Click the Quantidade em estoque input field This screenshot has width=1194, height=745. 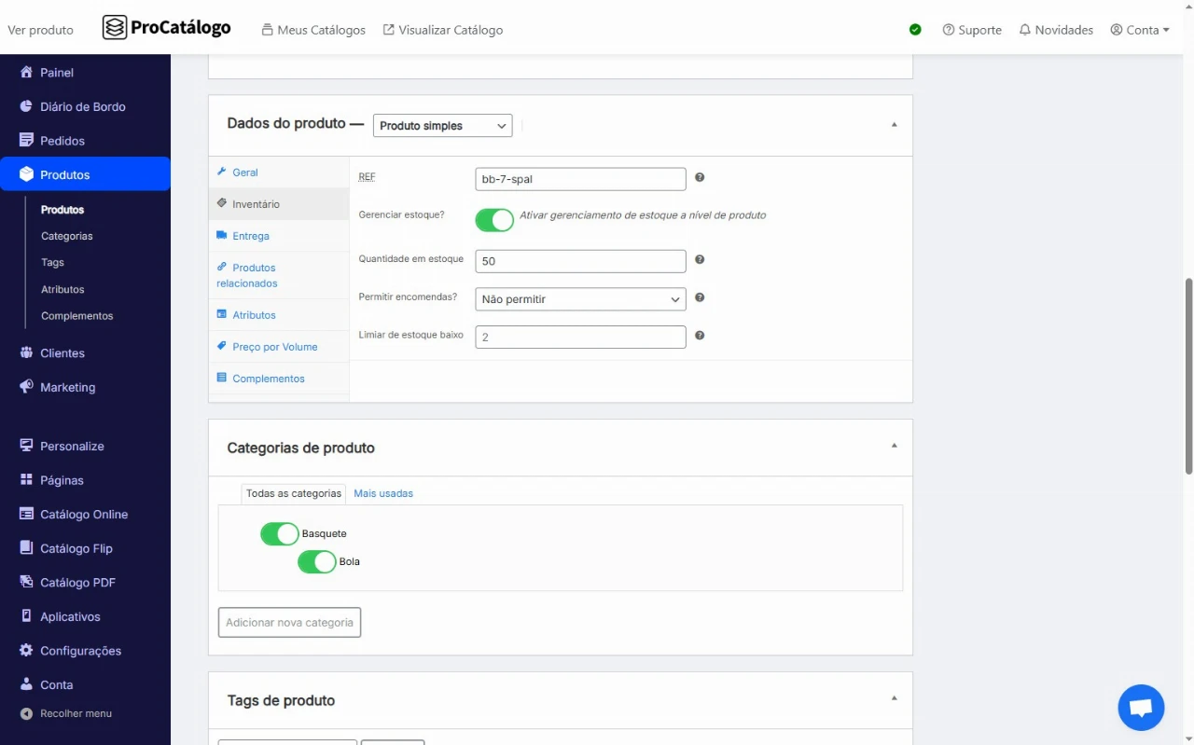coord(580,262)
